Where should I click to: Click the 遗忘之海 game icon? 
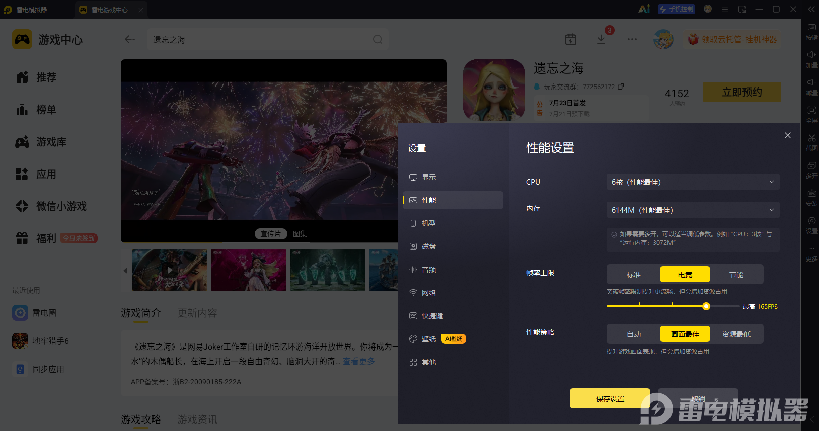coord(494,91)
